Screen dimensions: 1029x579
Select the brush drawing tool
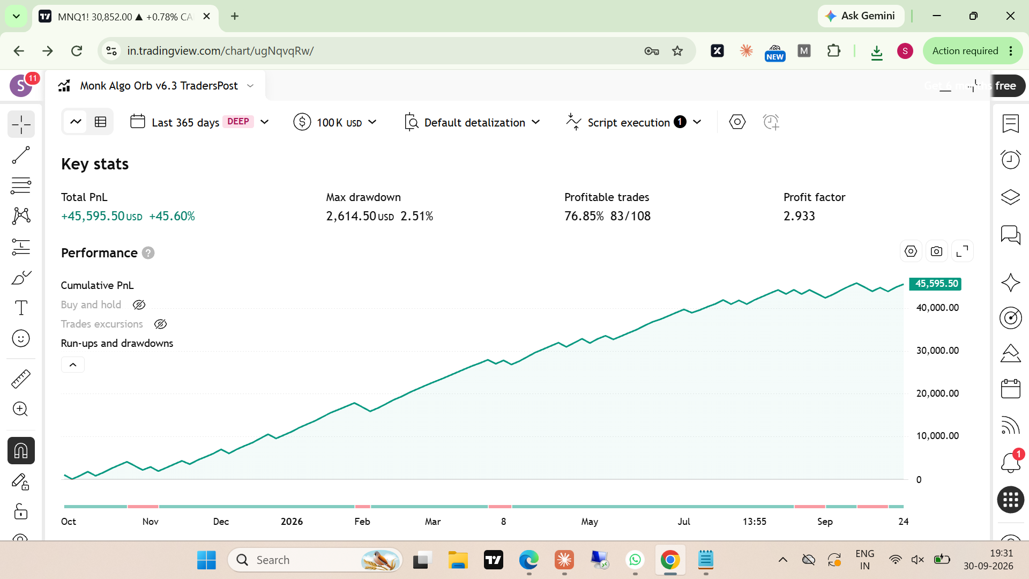click(21, 278)
